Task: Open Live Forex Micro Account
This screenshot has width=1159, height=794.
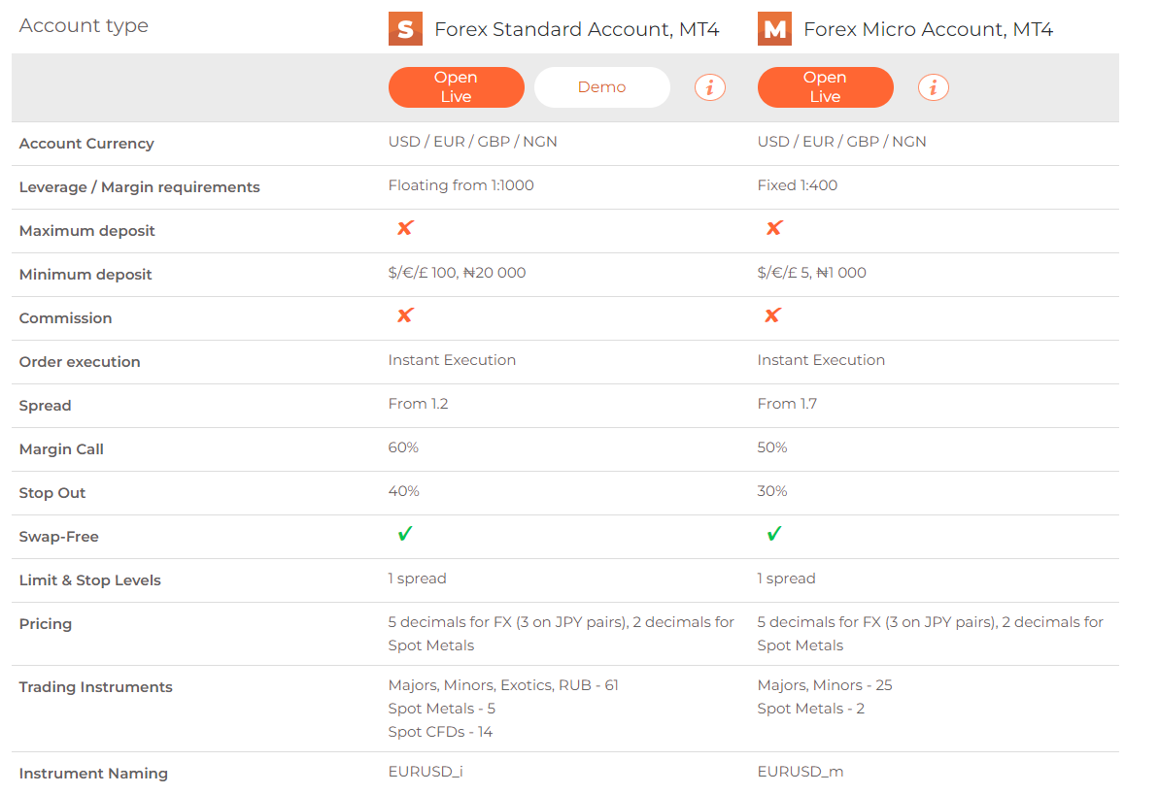Action: [x=825, y=87]
